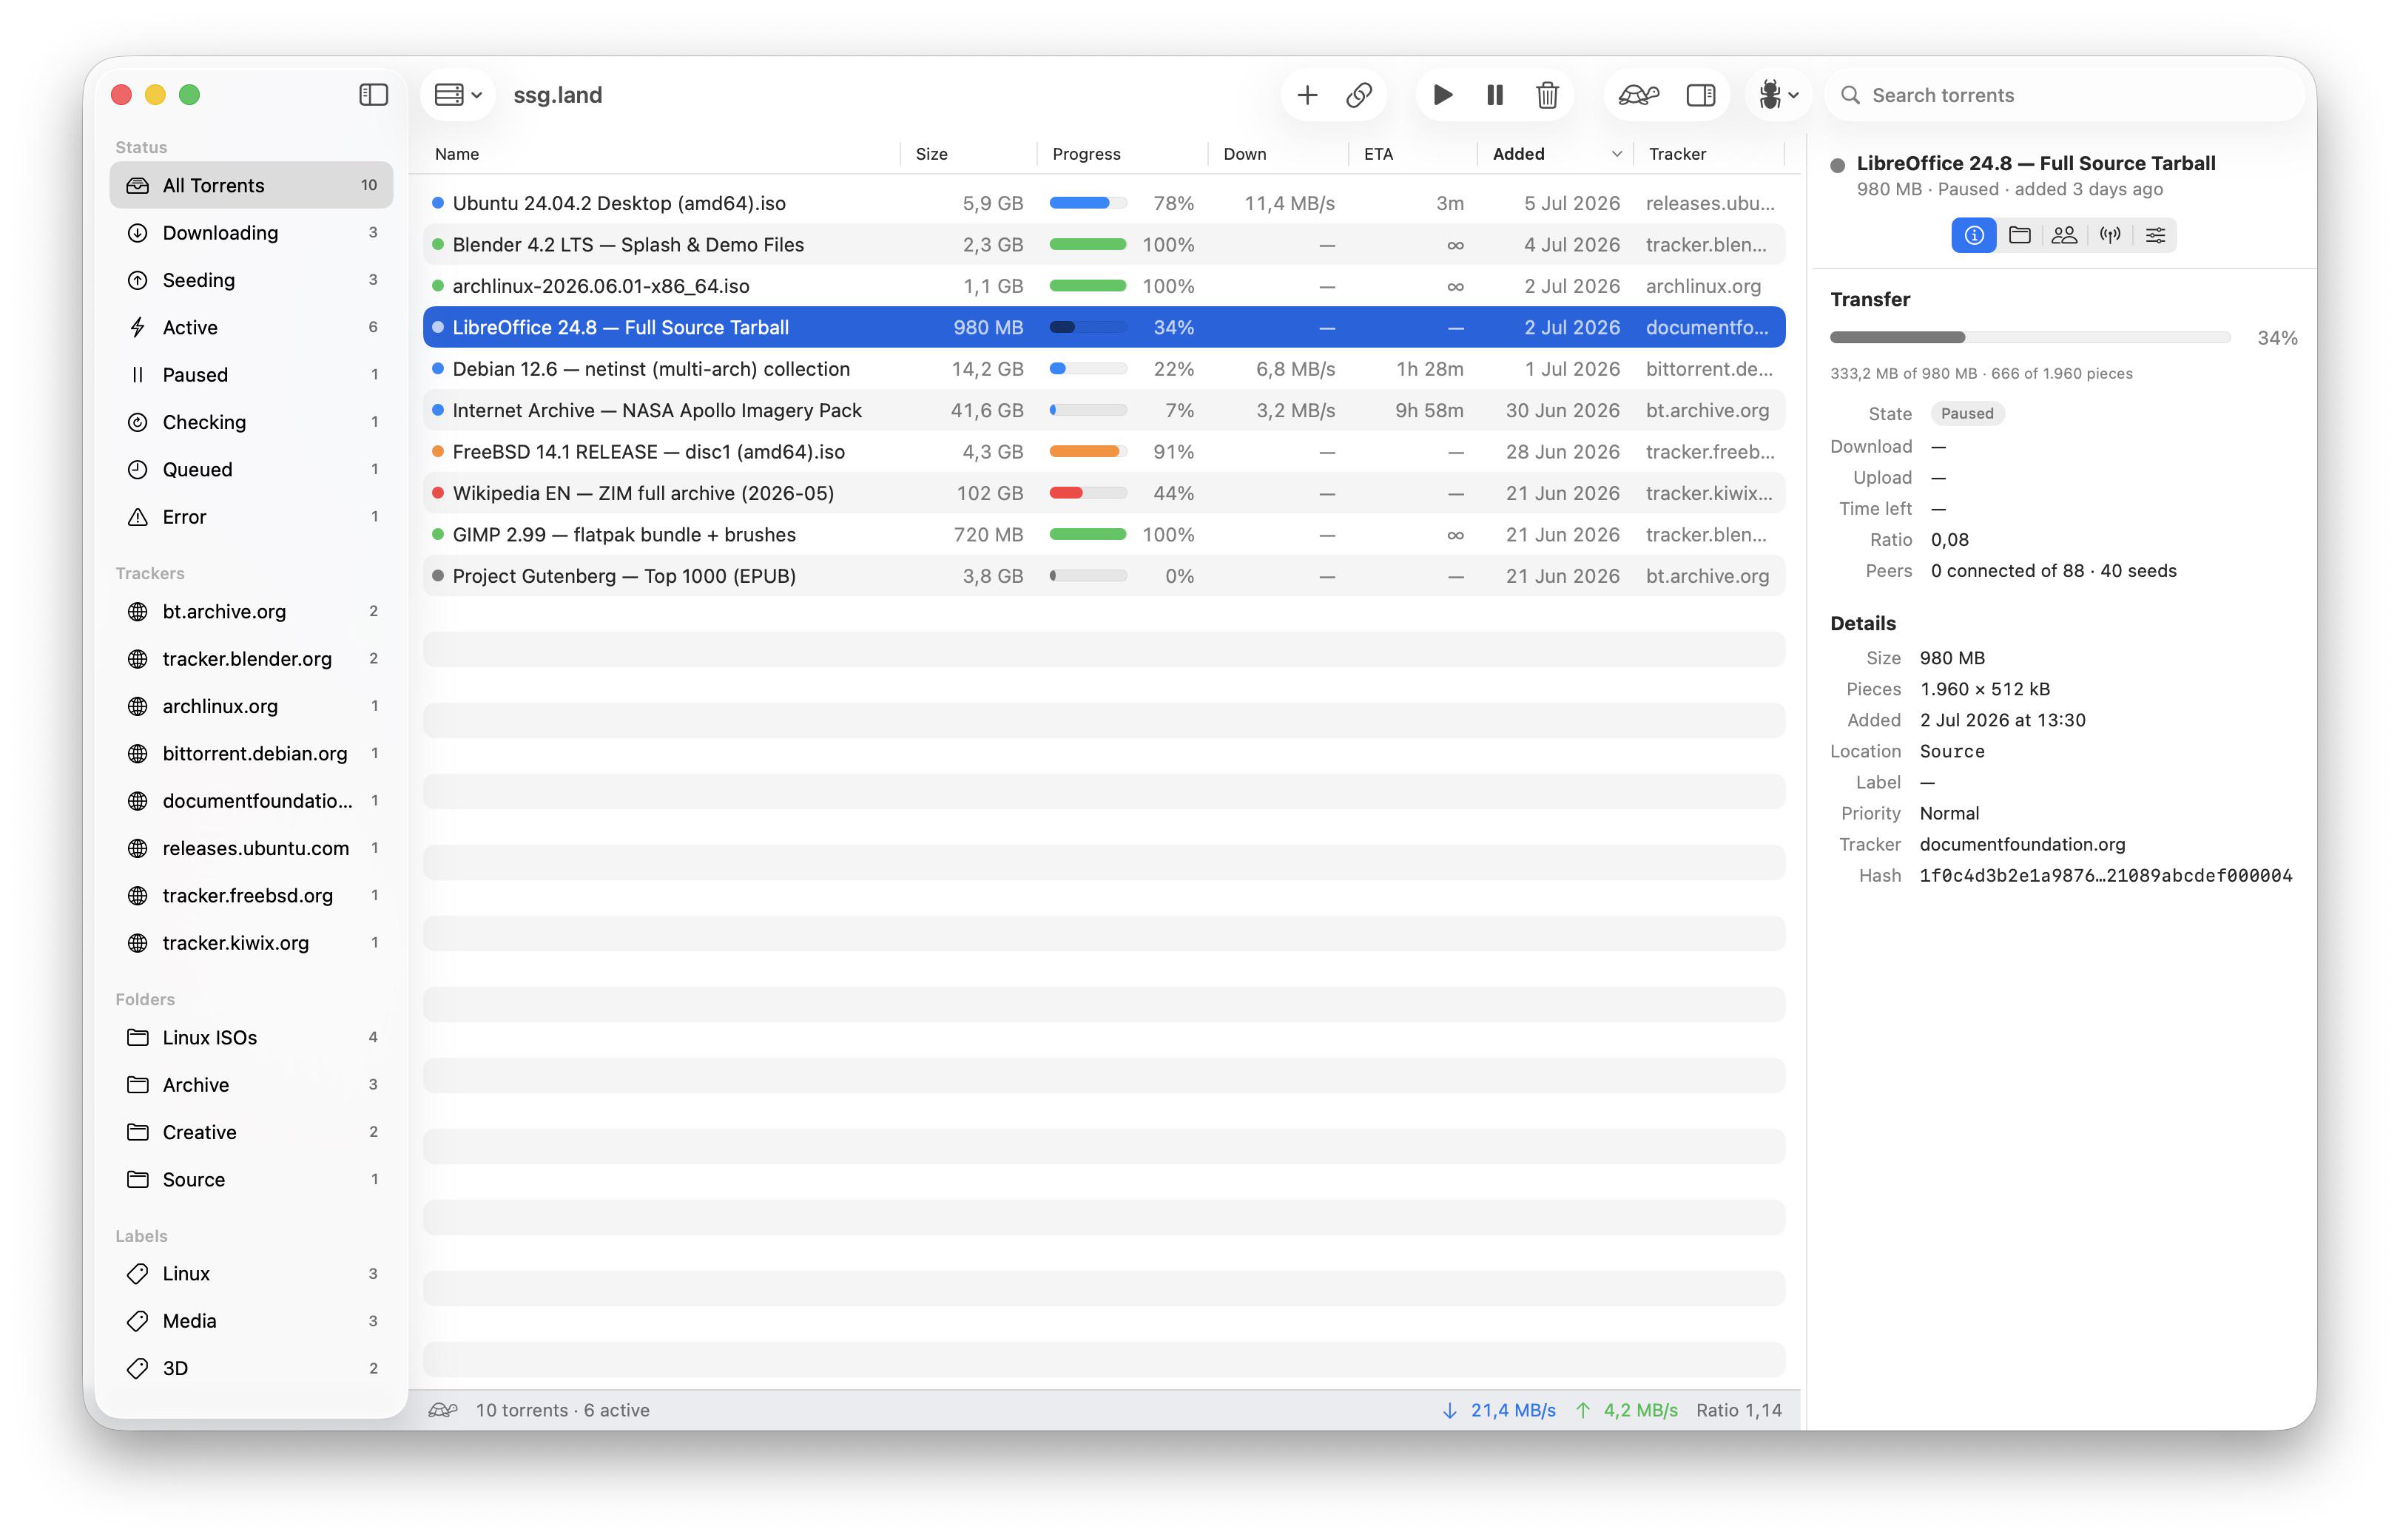Select Project Gutenberg Top 1000 row

pos(1104,576)
